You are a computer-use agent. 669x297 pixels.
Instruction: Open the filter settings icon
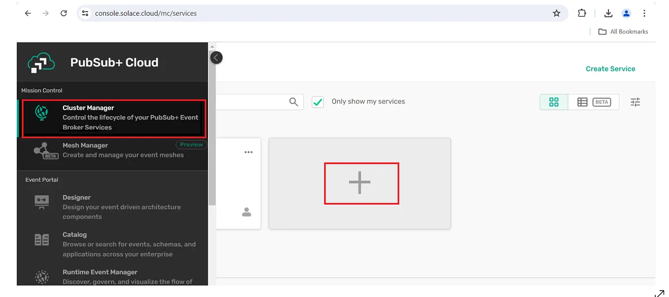click(x=635, y=102)
